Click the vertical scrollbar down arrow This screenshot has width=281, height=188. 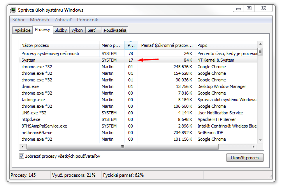click(x=260, y=140)
